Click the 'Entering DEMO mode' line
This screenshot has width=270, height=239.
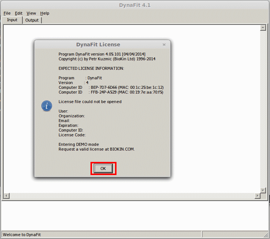[79, 144]
